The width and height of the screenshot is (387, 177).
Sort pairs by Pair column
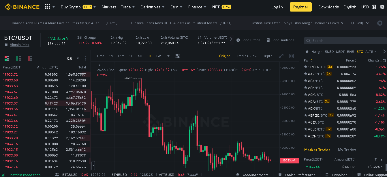click(x=308, y=60)
